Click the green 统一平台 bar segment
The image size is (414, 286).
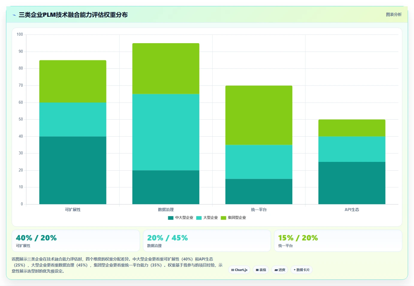259,115
